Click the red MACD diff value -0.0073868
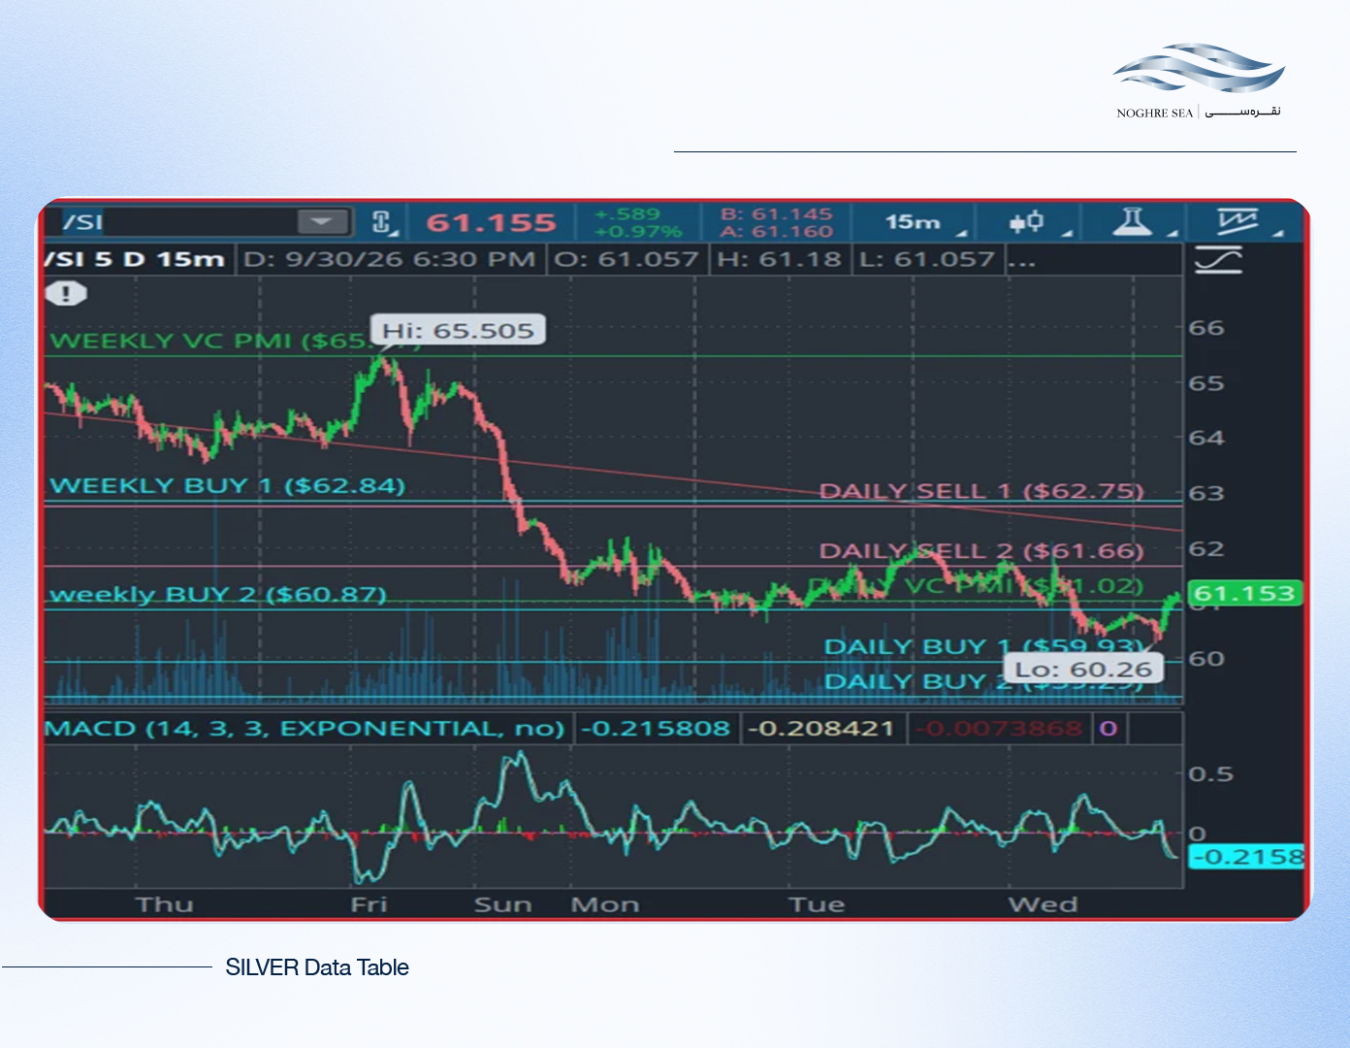The height and width of the screenshot is (1048, 1350). [x=999, y=728]
